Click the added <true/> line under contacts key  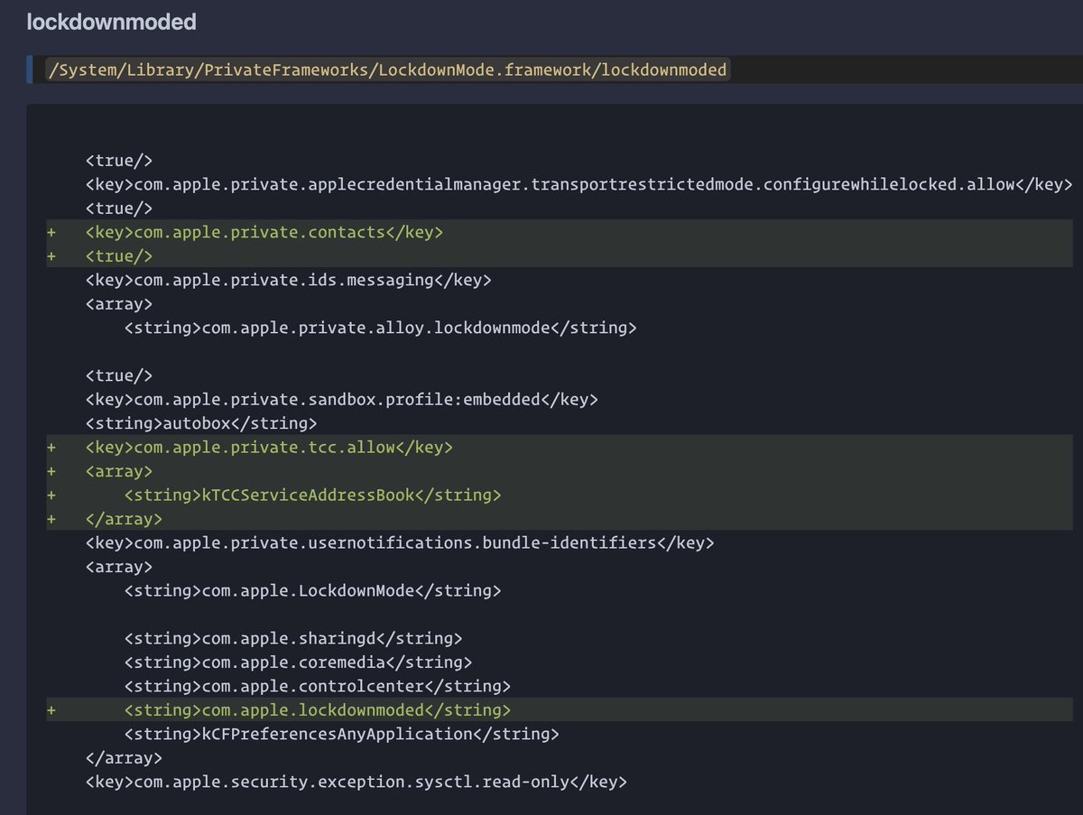(x=119, y=255)
